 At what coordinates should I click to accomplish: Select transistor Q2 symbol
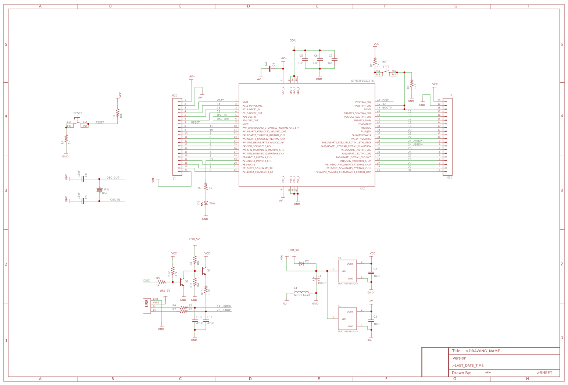tap(204, 271)
